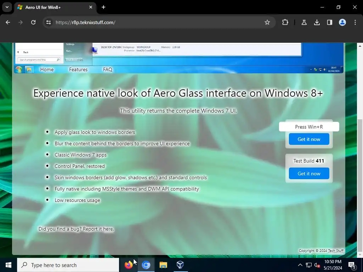Open the taskbar clock and date

tap(333, 265)
